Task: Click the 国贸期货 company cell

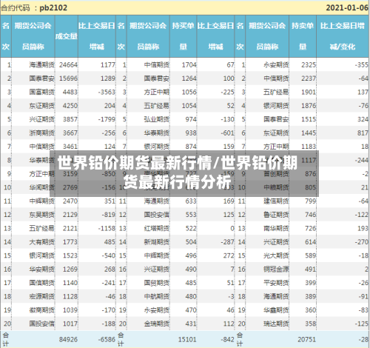Action: (157, 283)
